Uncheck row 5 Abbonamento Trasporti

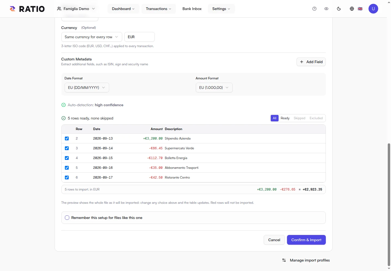pos(67,168)
